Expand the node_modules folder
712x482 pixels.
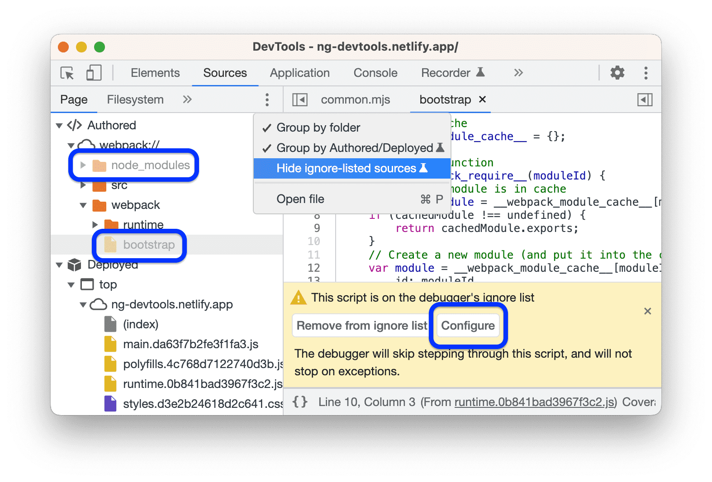click(x=83, y=165)
